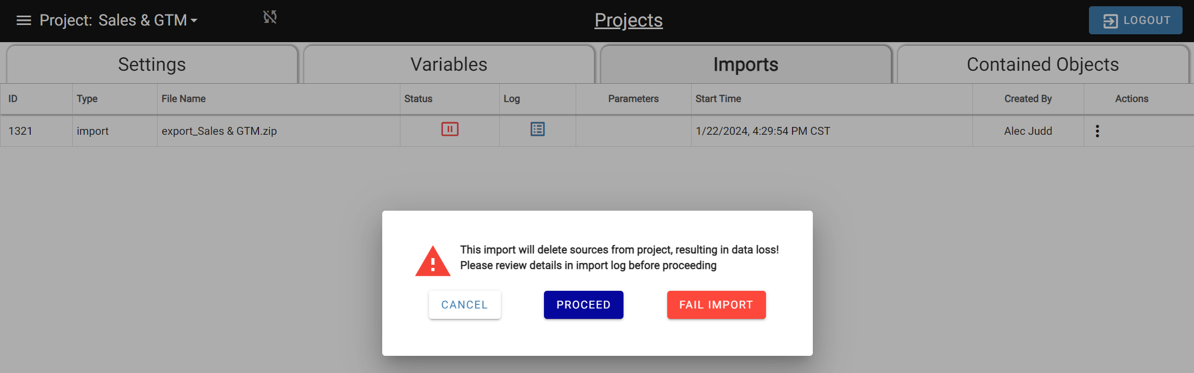
Task: Cancel the import warning dialog
Action: 464,305
